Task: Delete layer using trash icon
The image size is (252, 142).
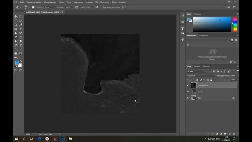Action: tap(234, 134)
